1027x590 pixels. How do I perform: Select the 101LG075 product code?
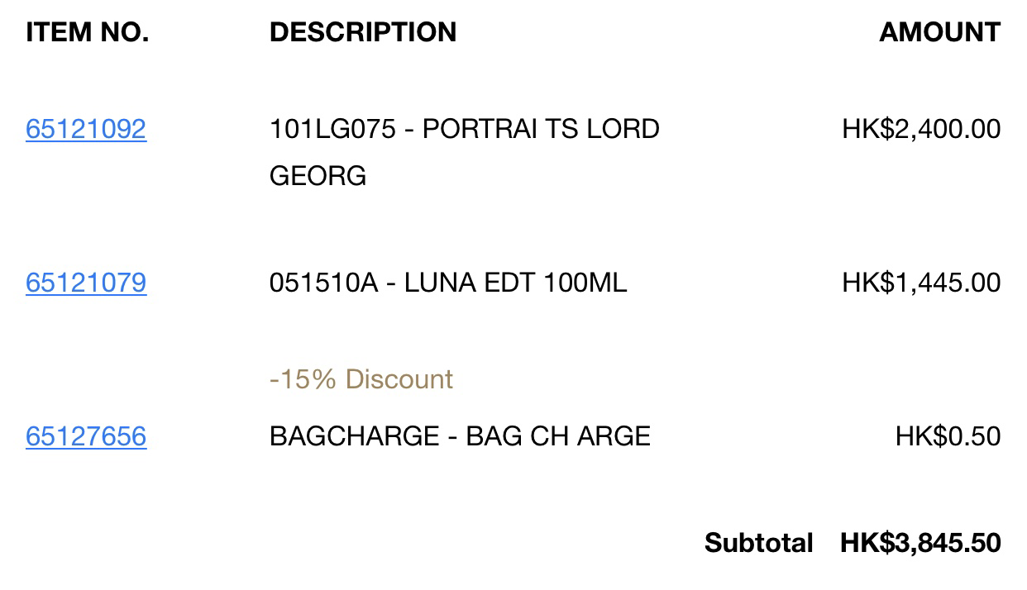click(x=332, y=129)
